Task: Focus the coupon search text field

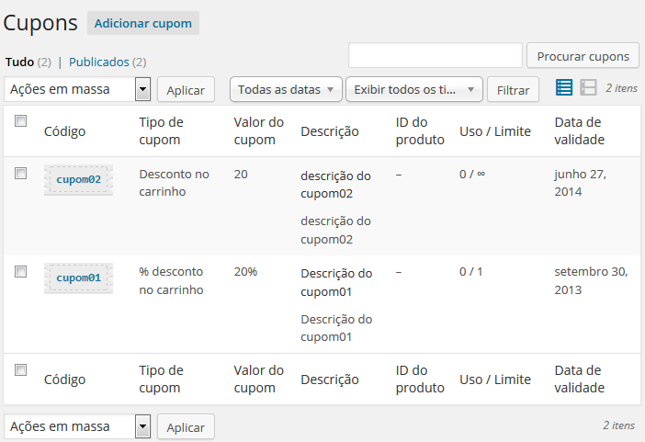Action: 435,55
